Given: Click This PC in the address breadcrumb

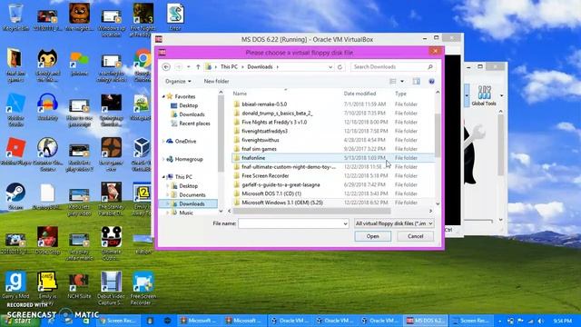Looking at the screenshot, I should 229,66.
